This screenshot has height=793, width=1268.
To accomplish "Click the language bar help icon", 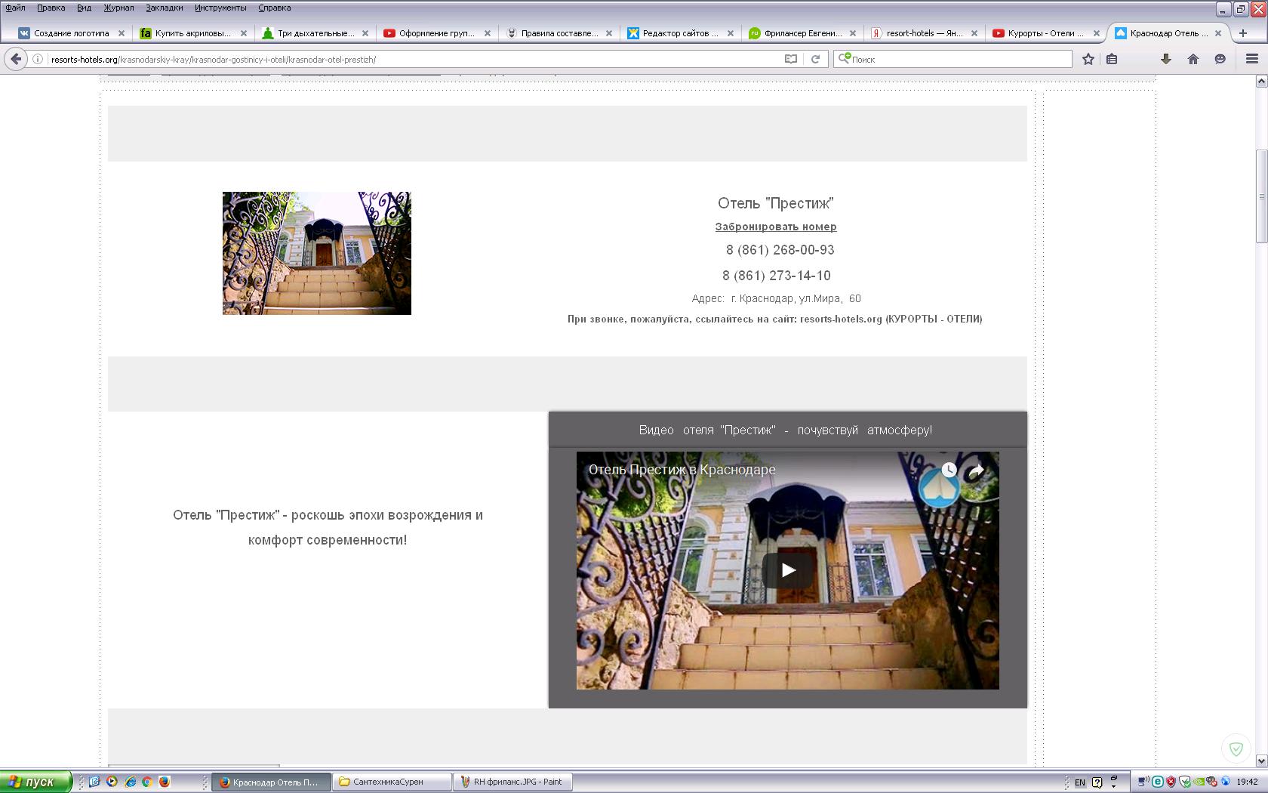I will click(x=1097, y=782).
